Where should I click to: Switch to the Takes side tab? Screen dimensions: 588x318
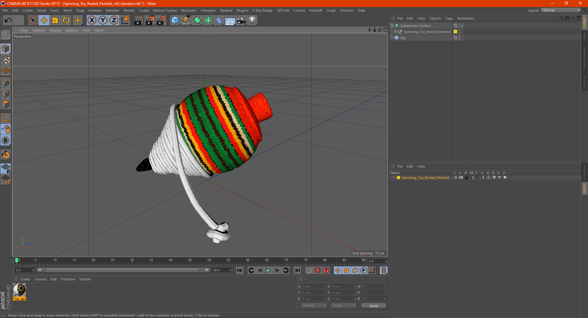pyautogui.click(x=584, y=37)
